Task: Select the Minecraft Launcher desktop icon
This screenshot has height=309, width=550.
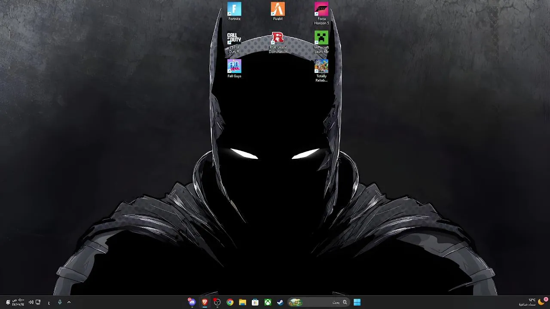Action: coord(321,42)
